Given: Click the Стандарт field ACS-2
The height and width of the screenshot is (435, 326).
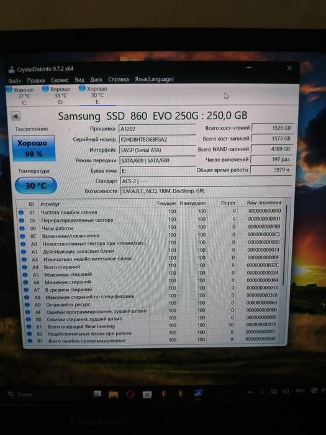Looking at the screenshot, I should click(x=206, y=181).
